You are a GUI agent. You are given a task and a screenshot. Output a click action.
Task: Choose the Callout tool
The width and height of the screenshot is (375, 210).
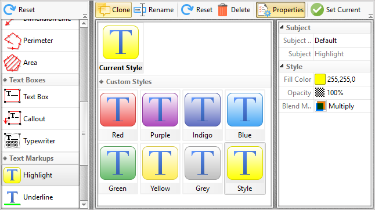[40, 119]
